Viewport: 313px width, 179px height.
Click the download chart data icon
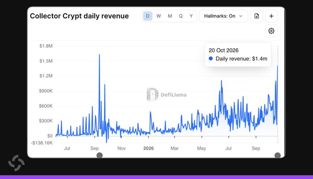click(x=256, y=16)
